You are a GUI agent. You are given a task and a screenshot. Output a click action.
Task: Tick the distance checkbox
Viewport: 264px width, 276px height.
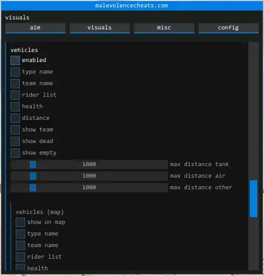(15, 118)
